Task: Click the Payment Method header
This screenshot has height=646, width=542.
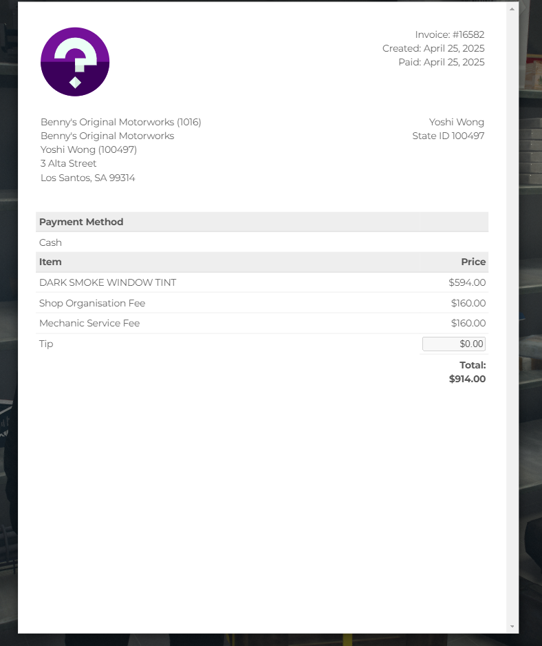Action: (81, 222)
